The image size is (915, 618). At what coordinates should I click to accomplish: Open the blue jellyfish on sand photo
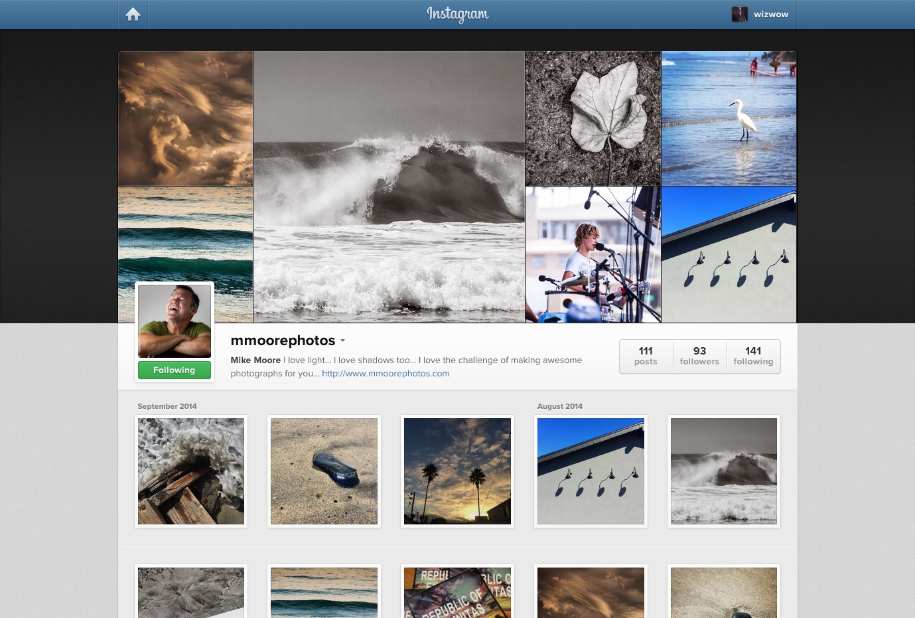pos(324,471)
